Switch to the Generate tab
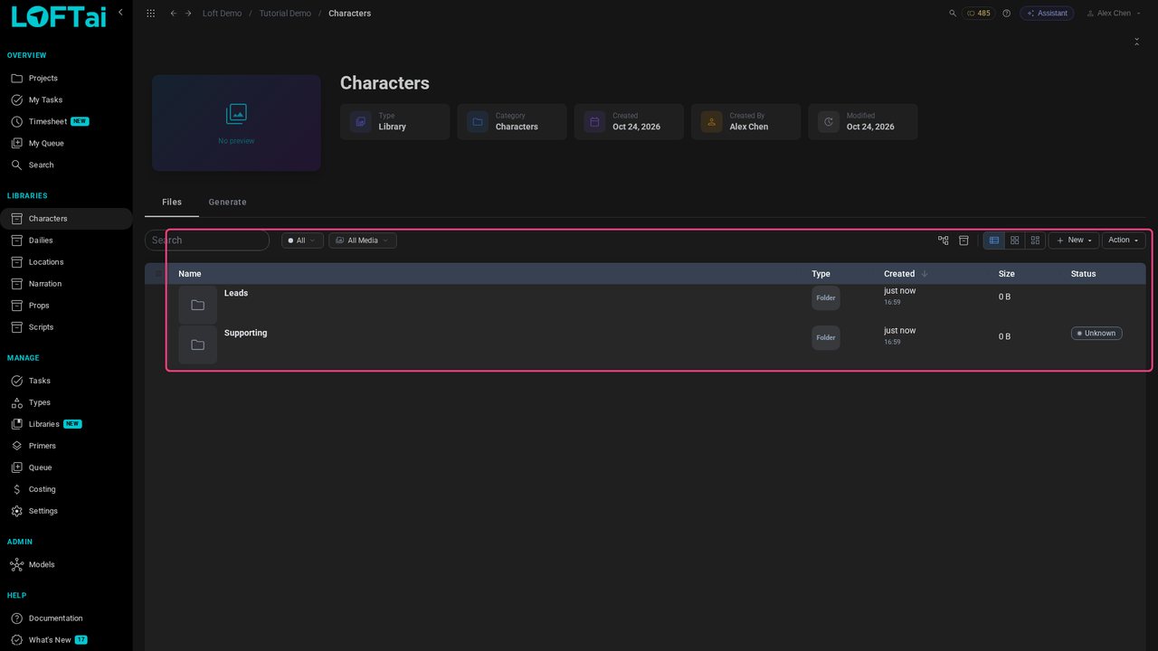 [x=227, y=203]
